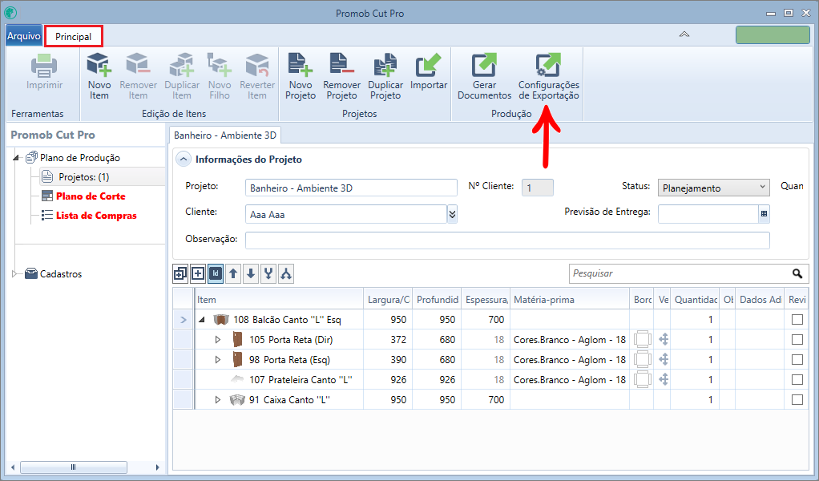819x481 pixels.
Task: Select the 108 Balcão row indicator arrow
Action: pyautogui.click(x=184, y=320)
